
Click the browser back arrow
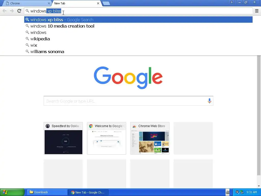click(x=5, y=11)
